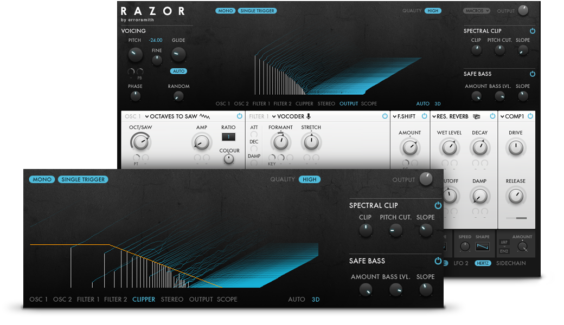
Task: Select OSC 2 display tab in main Razor window
Action: [x=241, y=103]
